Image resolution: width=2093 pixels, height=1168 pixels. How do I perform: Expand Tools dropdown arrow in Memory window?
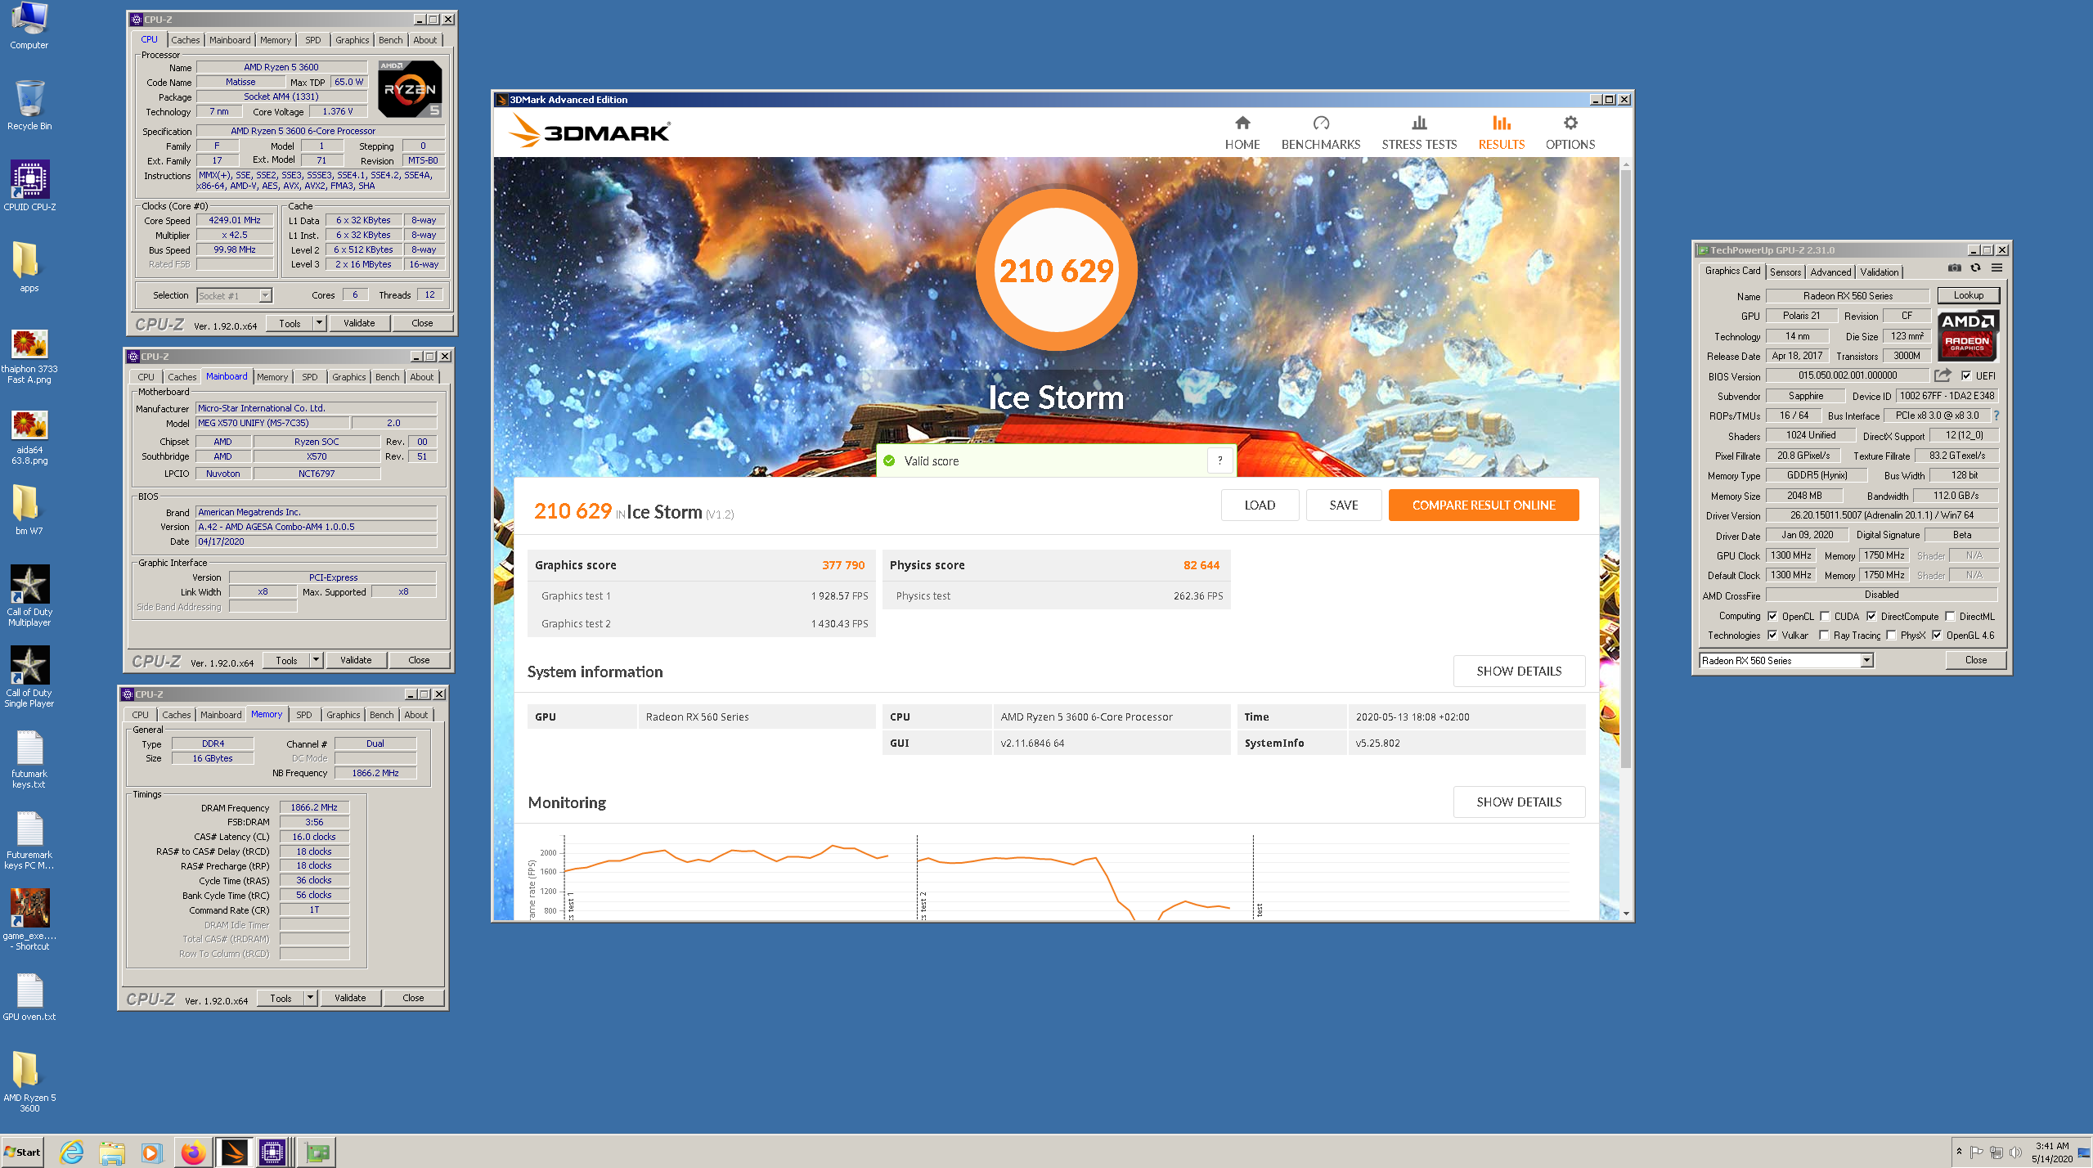[x=310, y=998]
